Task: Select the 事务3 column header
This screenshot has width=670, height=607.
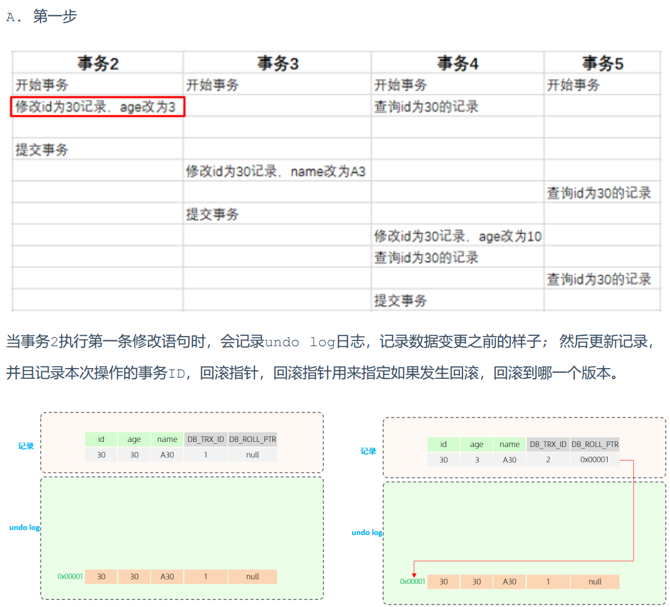Action: pos(278,63)
